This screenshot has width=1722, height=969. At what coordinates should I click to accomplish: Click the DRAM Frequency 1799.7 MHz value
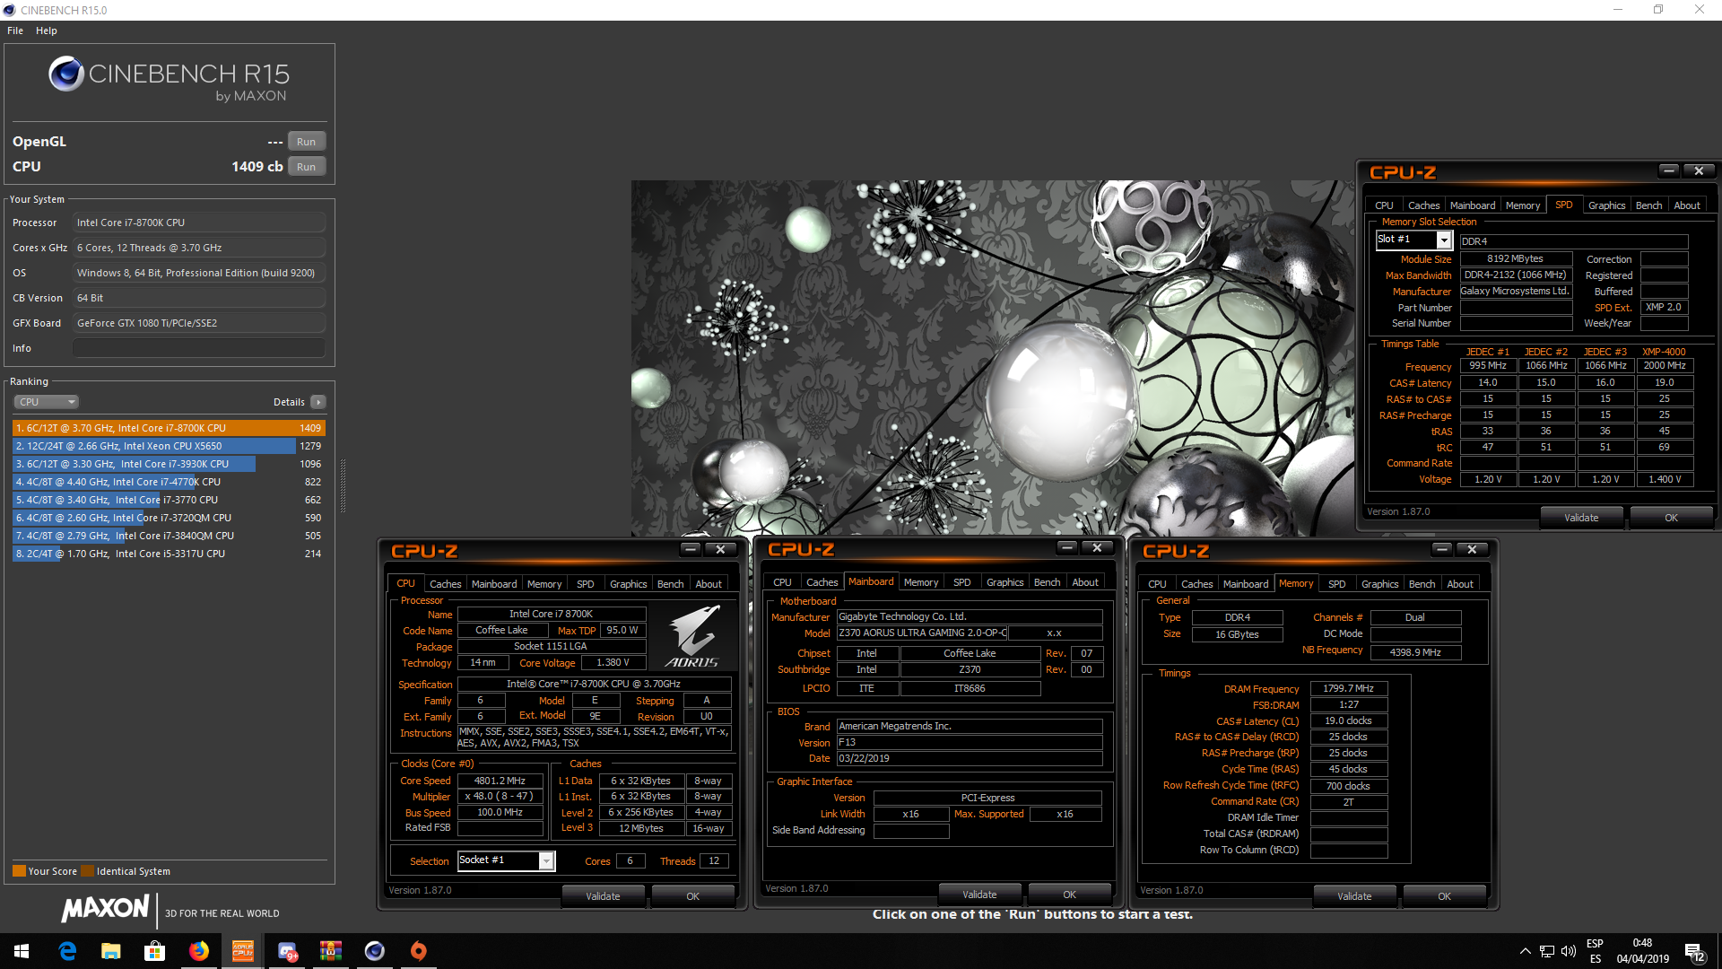pyautogui.click(x=1348, y=689)
